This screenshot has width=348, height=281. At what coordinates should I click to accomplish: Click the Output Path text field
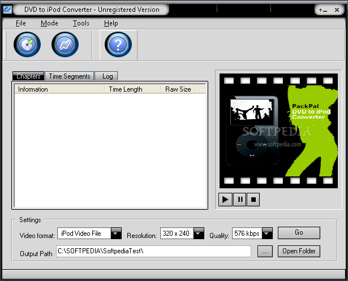[153, 251]
